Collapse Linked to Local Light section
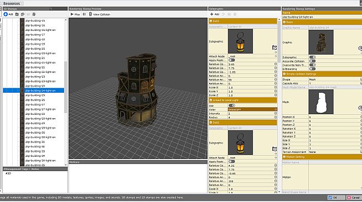362x202 pixels. tap(211, 100)
